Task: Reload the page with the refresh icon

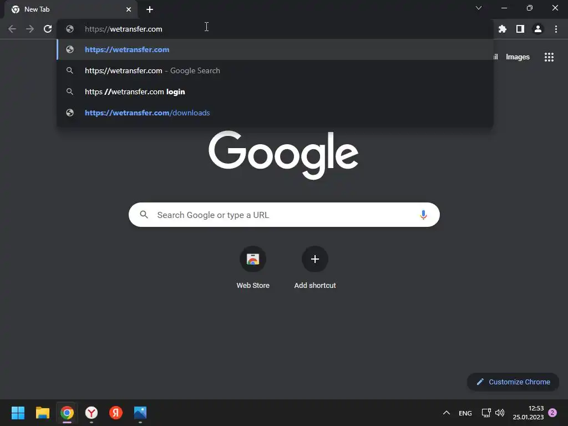Action: [48, 29]
